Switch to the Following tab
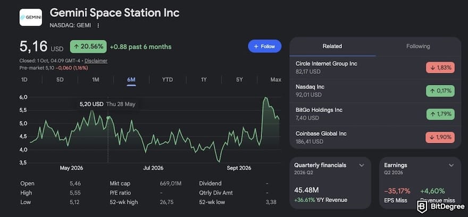This screenshot has height=217, width=468. point(418,46)
